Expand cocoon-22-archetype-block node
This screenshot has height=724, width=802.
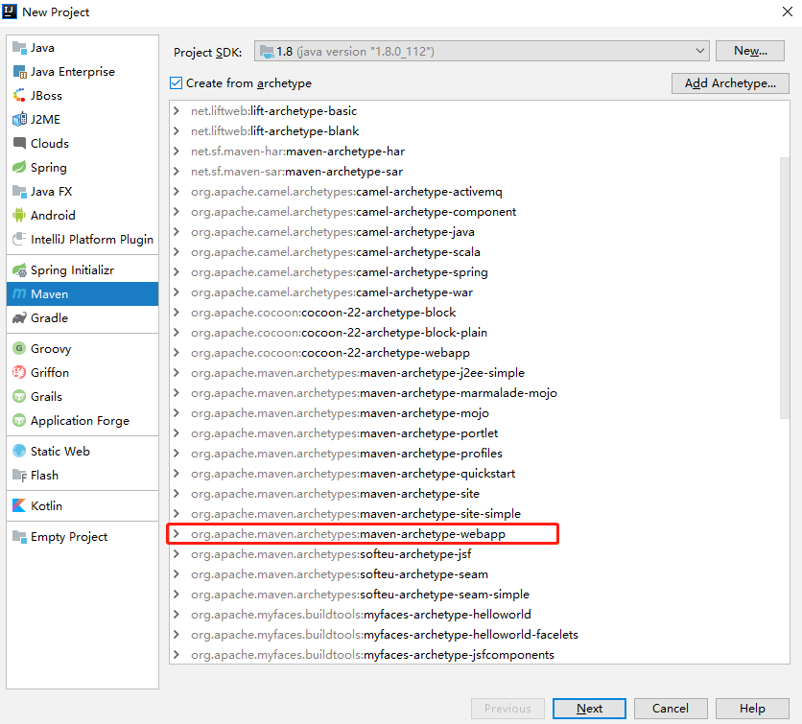[x=177, y=312]
